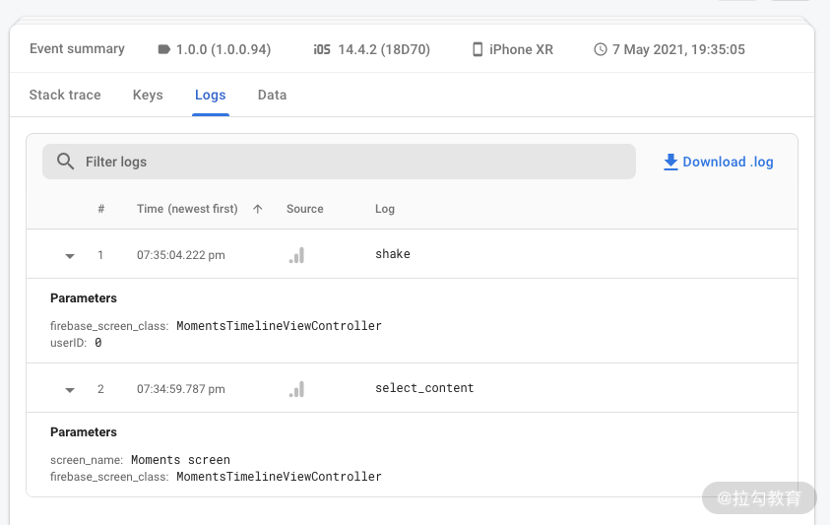This screenshot has width=830, height=525.
Task: Click MomentsTimelineViewController under select_content
Action: point(279,477)
